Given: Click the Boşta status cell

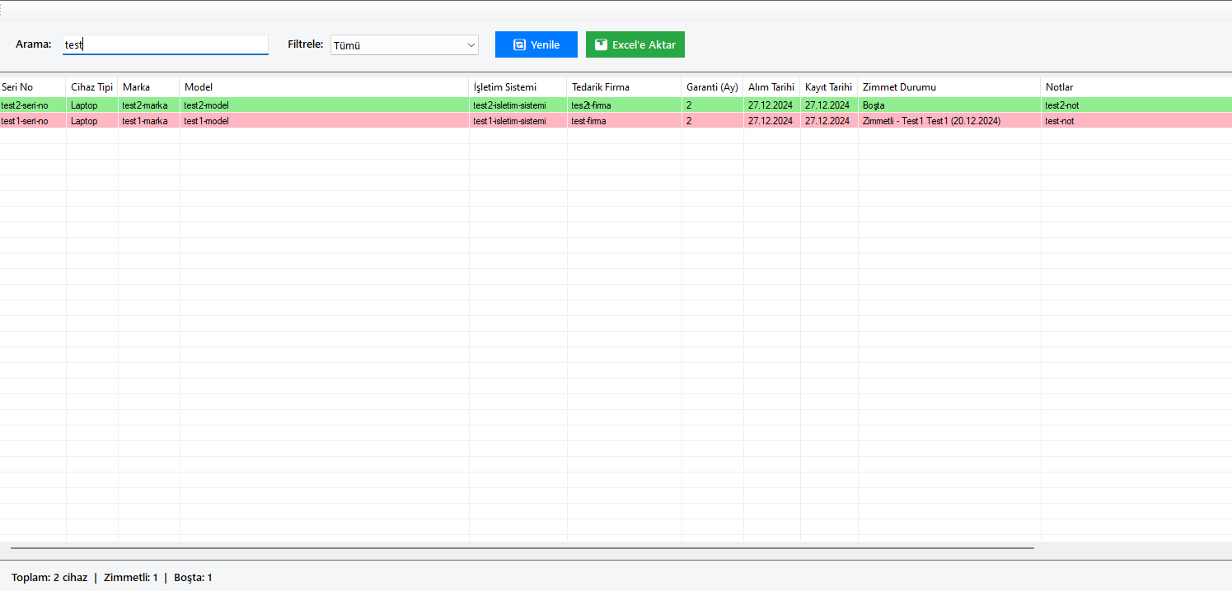Looking at the screenshot, I should click(949, 105).
